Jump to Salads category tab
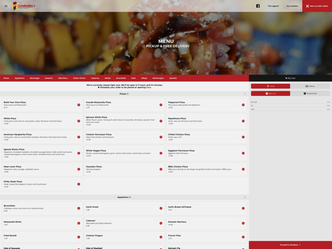The width and height of the screenshot is (332, 249). point(108,78)
